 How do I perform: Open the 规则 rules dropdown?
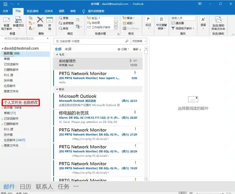pyautogui.click(x=129, y=23)
